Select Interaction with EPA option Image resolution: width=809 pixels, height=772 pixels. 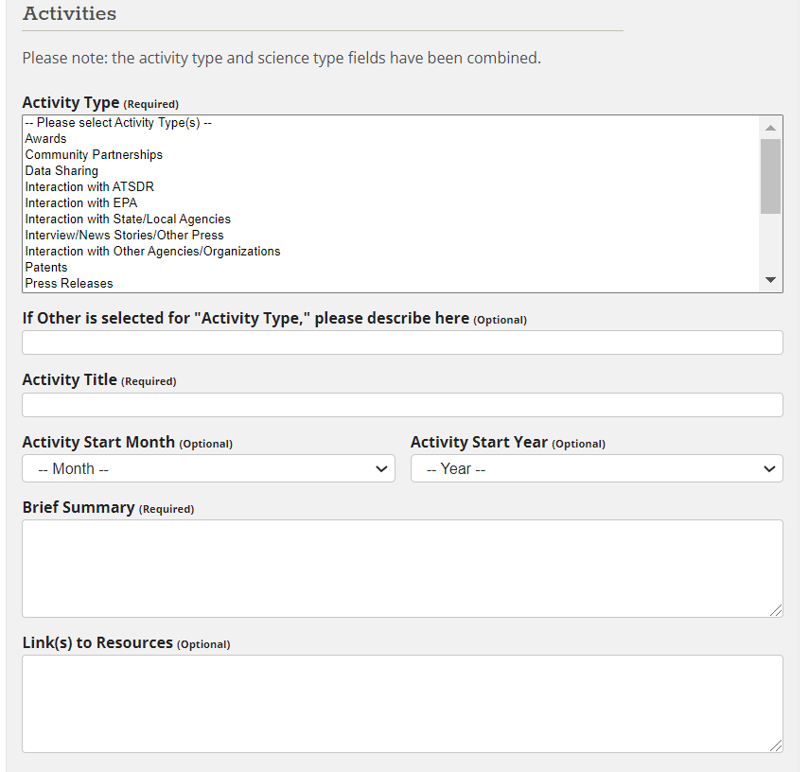80,203
